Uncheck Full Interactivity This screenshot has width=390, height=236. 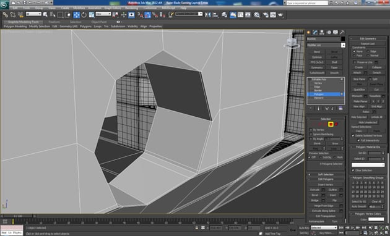pyautogui.click(x=358, y=140)
